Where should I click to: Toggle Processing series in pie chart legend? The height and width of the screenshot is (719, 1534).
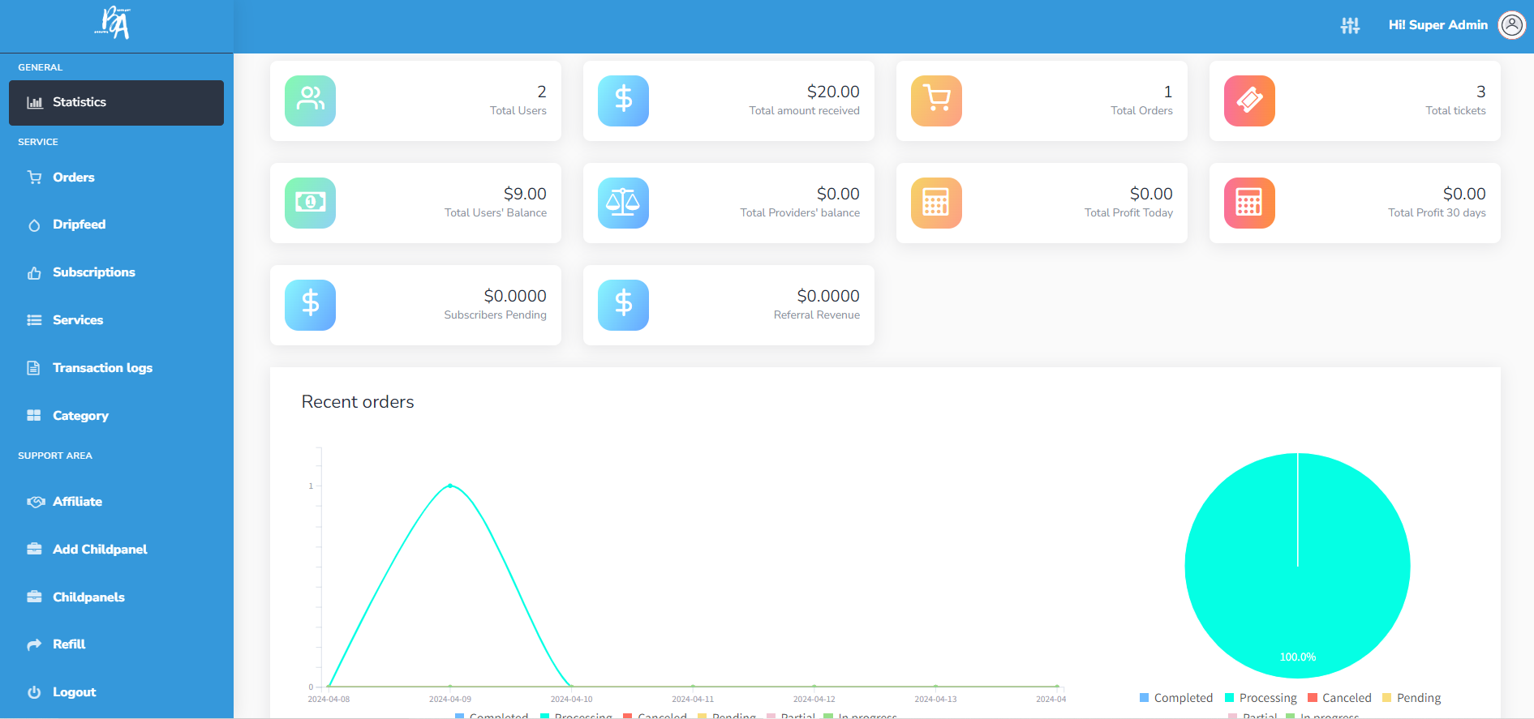1261,698
